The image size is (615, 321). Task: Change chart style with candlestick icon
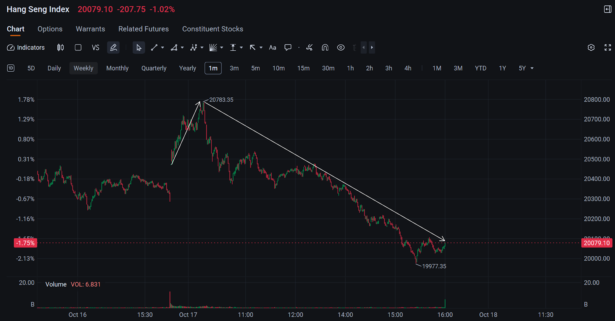[60, 48]
